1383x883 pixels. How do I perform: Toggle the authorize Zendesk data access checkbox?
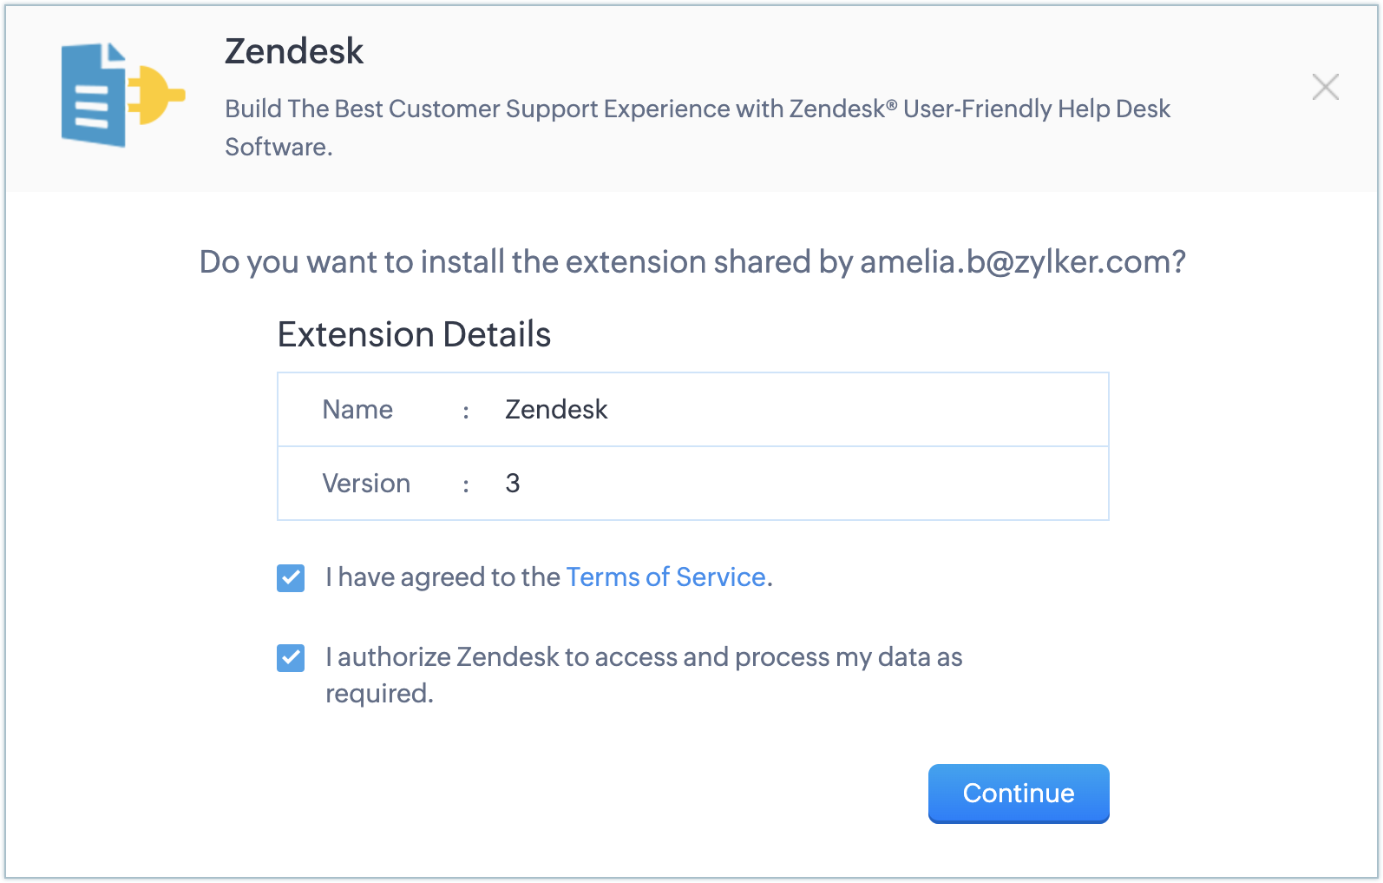coord(291,658)
